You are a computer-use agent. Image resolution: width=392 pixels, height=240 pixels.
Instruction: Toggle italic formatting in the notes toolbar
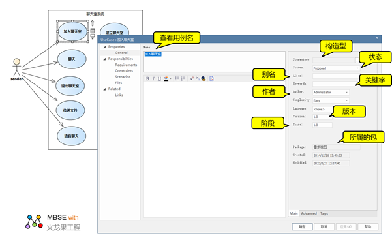[153, 78]
